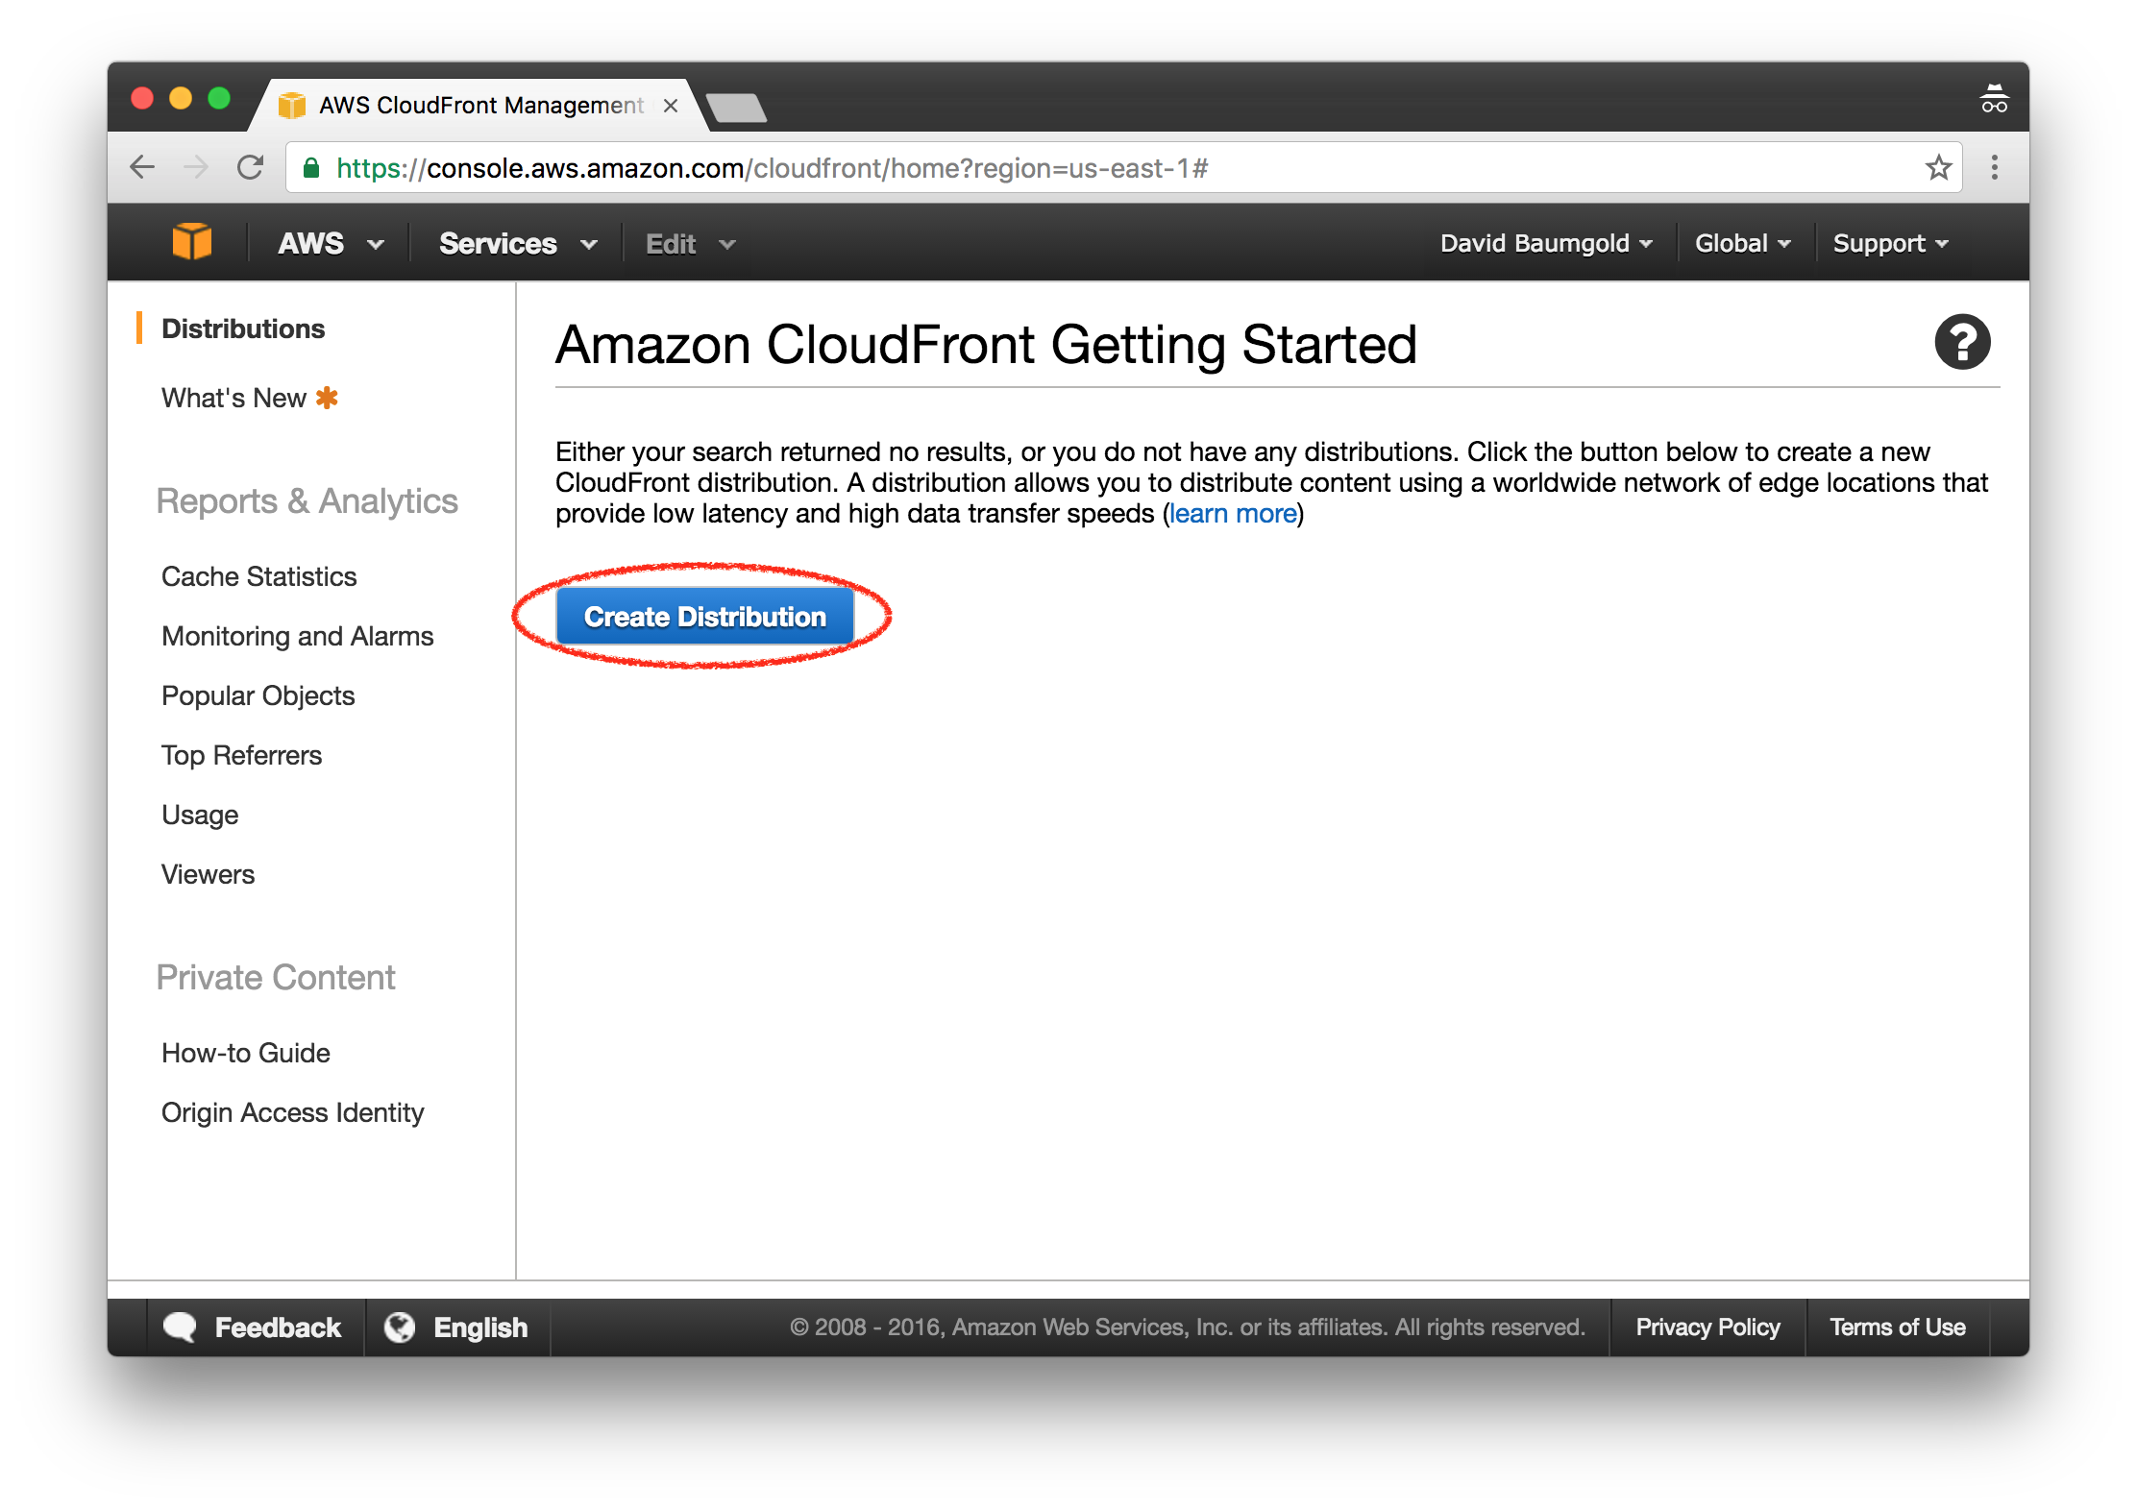Click the incognito spy icon
2137x1510 pixels.
(x=1994, y=99)
